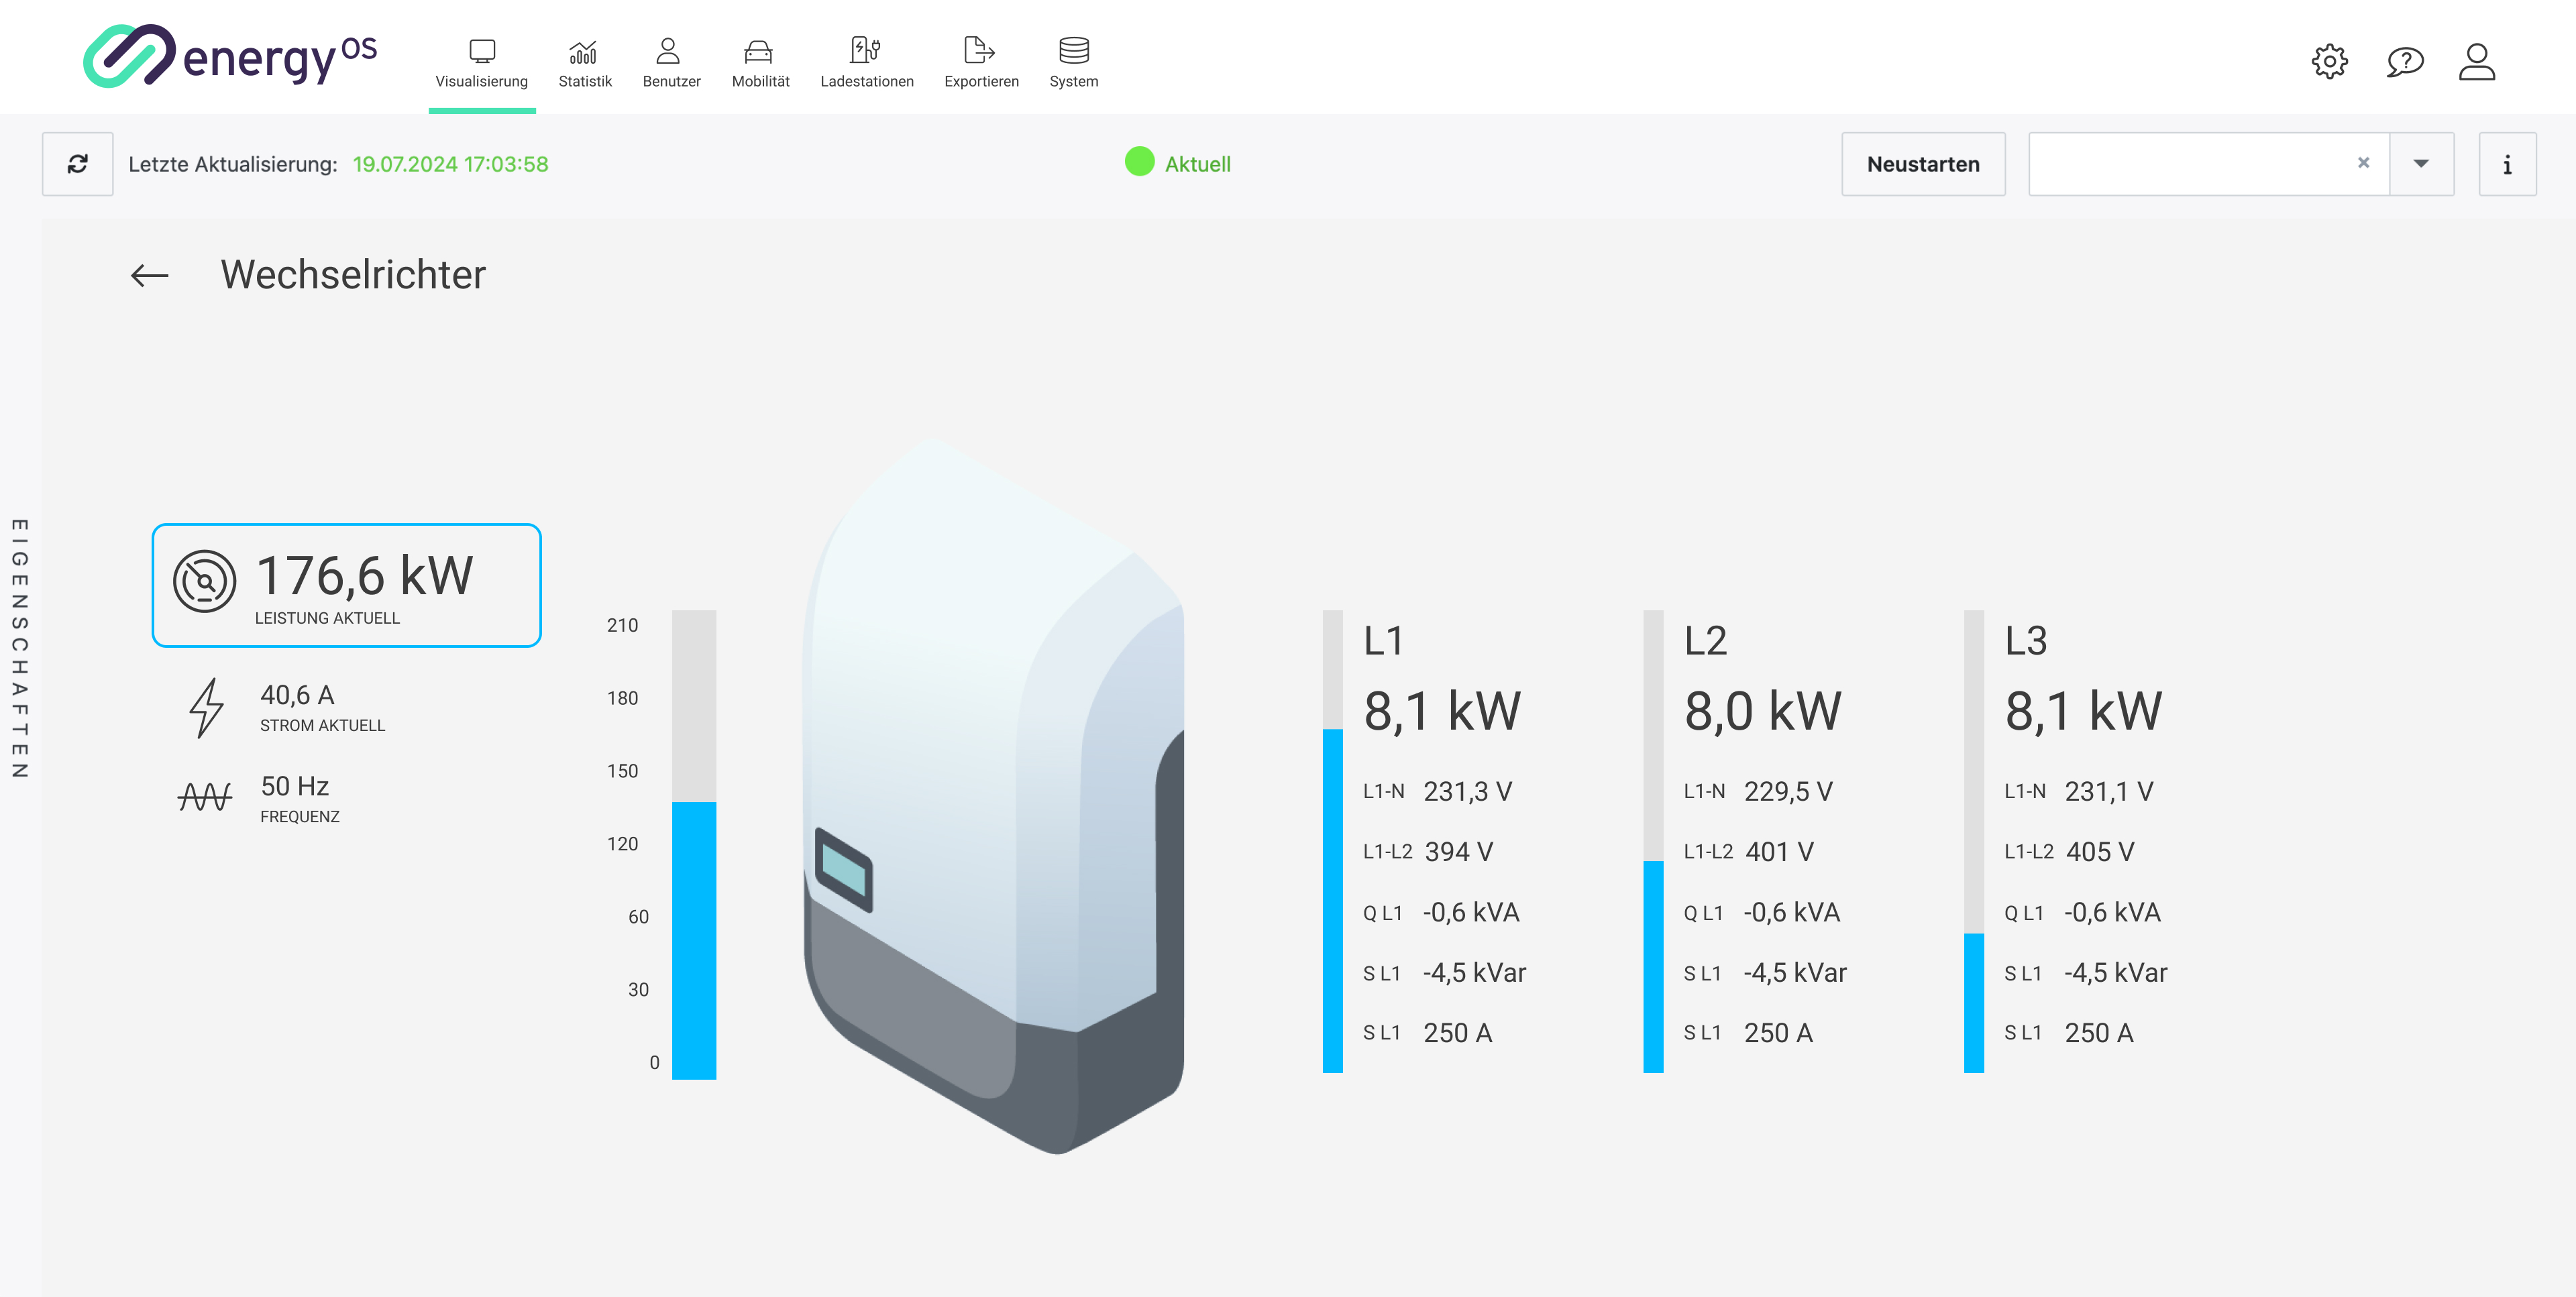Expand the Eigenschaften side panel

(x=19, y=648)
